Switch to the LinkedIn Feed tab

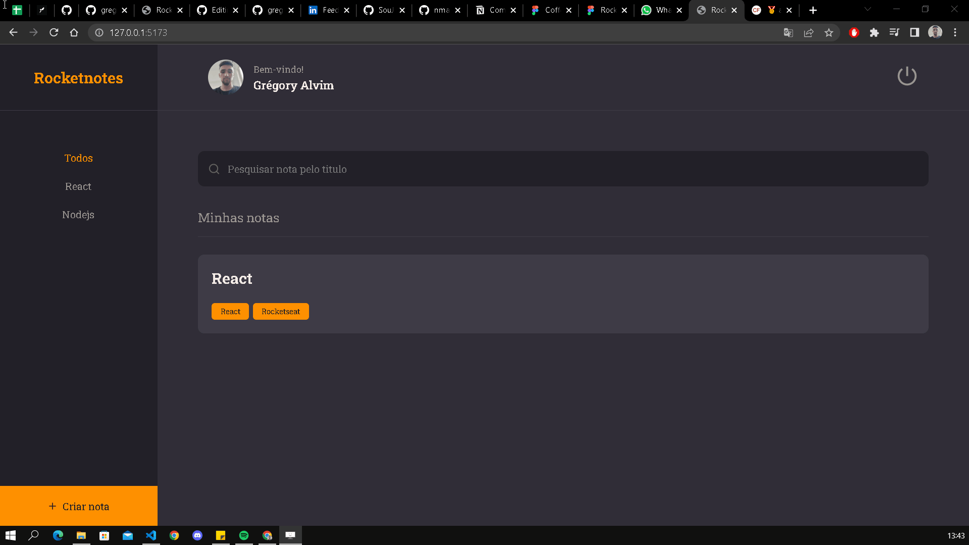point(326,10)
